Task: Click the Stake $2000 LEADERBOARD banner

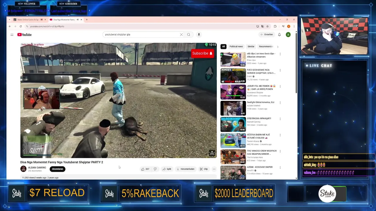Action: coord(234,193)
